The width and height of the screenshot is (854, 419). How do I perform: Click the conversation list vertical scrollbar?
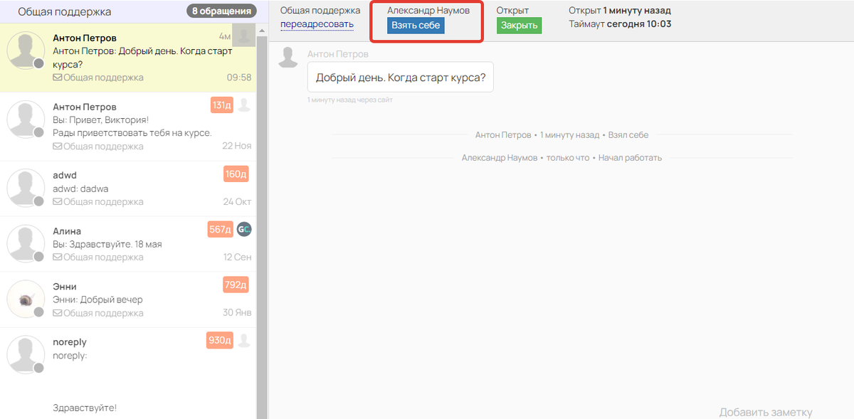[262, 213]
